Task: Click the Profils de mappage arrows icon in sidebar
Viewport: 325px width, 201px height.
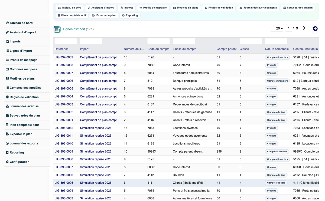Action: pyautogui.click(x=7, y=60)
